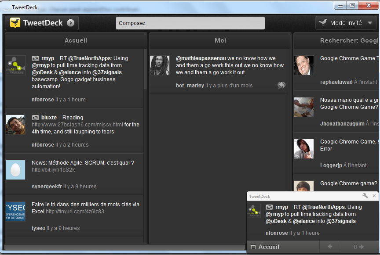Click the bird icon next to Mode invité
This screenshot has height=255, width=380.
coord(323,23)
